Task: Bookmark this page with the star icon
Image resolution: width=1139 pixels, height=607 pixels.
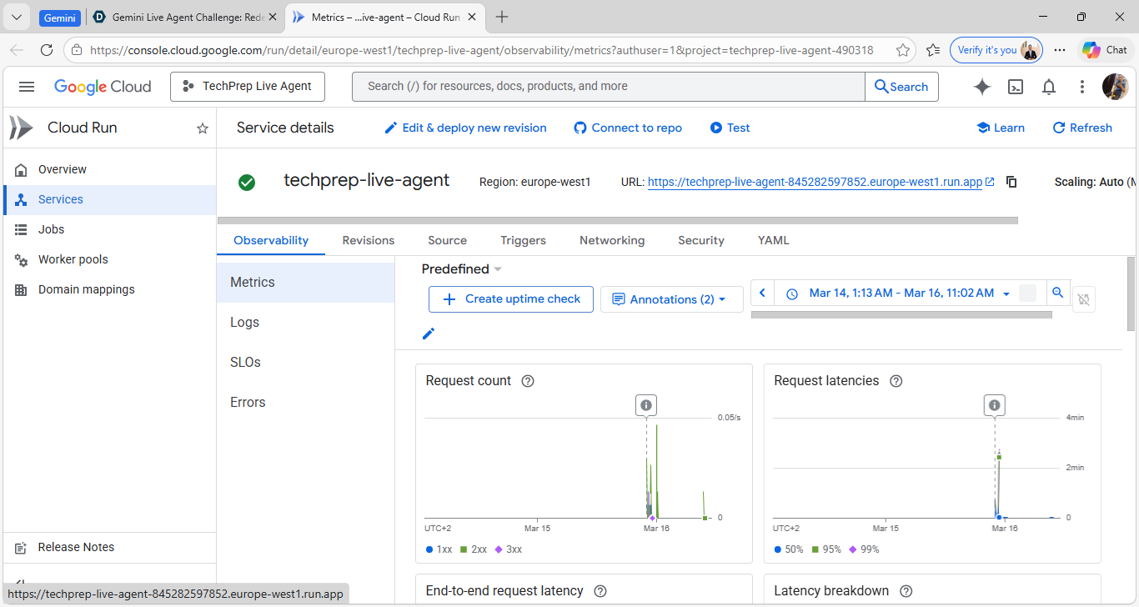Action: click(x=903, y=50)
